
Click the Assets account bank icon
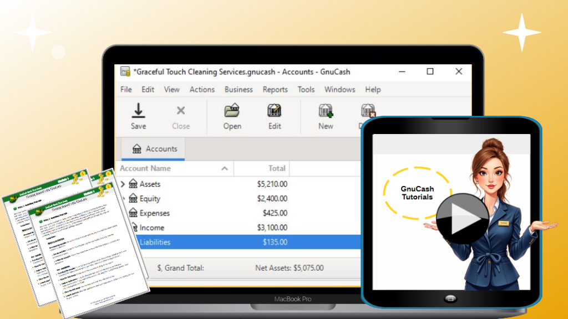[133, 184]
